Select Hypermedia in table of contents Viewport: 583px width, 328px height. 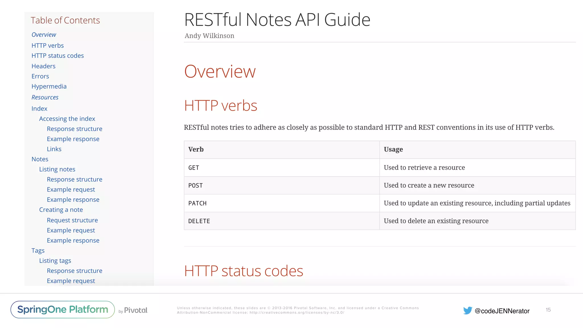(x=49, y=87)
